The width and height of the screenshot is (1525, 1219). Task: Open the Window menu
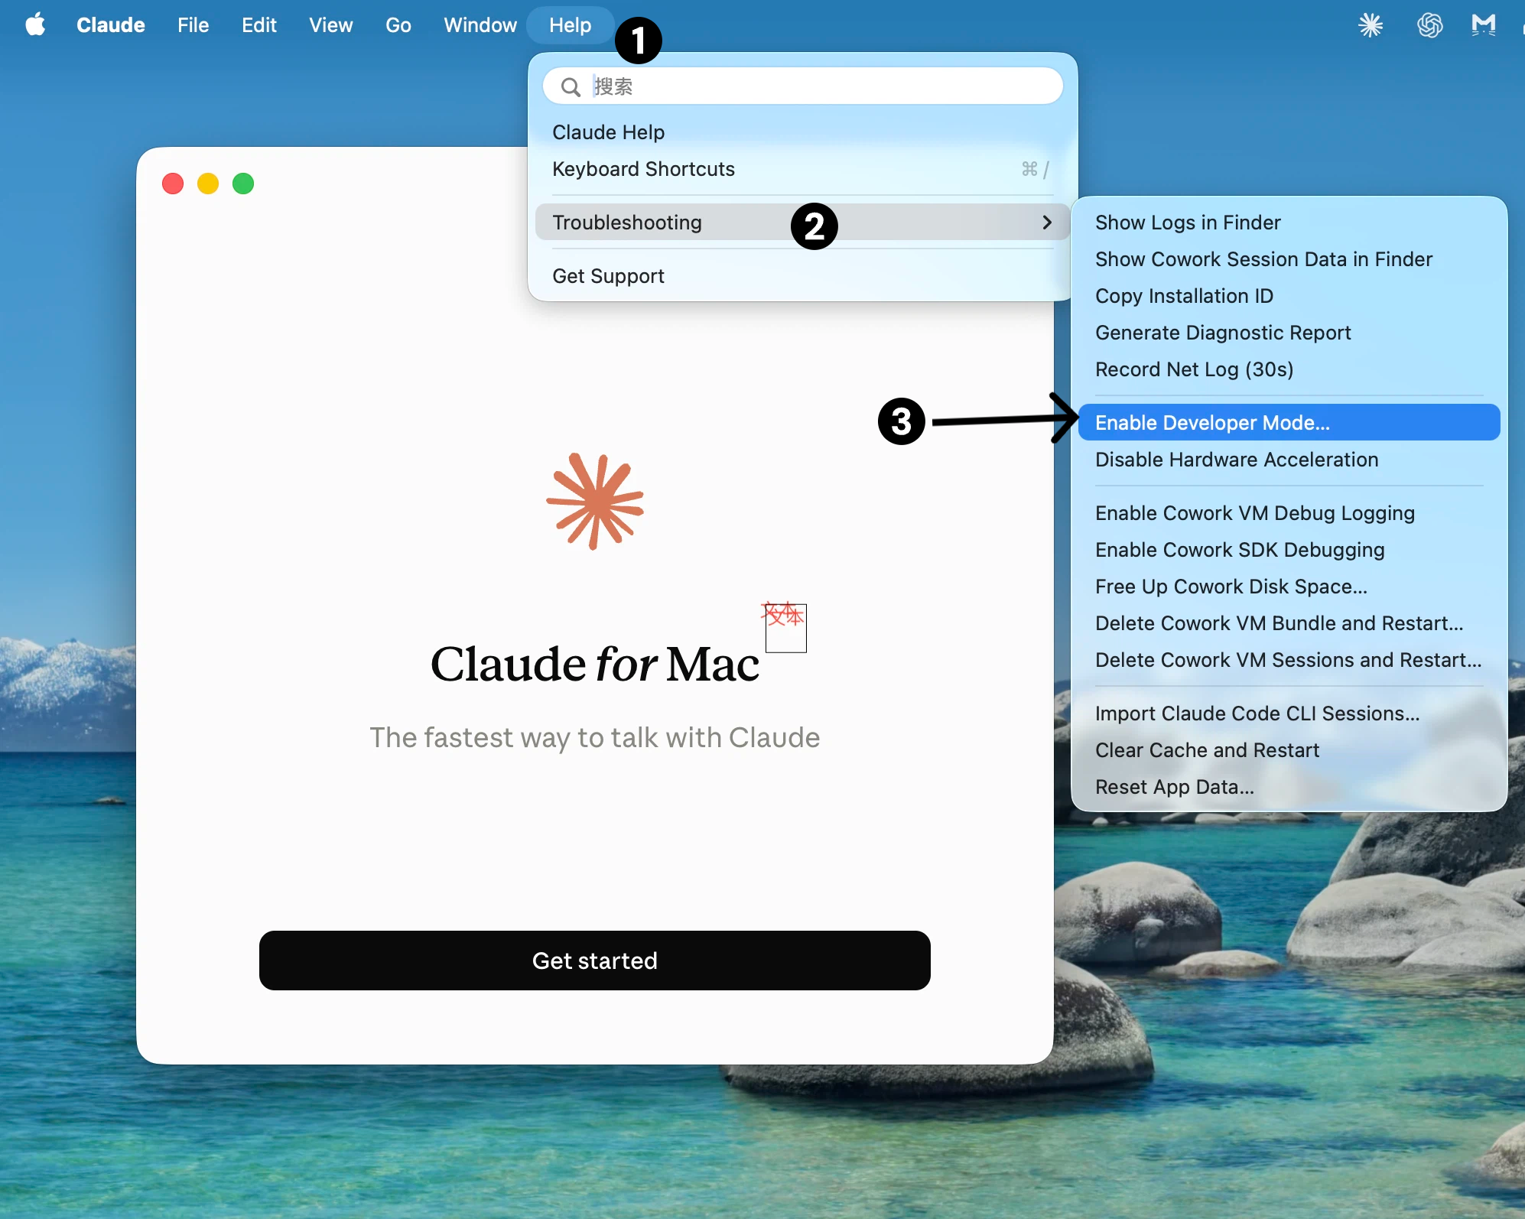click(x=480, y=25)
